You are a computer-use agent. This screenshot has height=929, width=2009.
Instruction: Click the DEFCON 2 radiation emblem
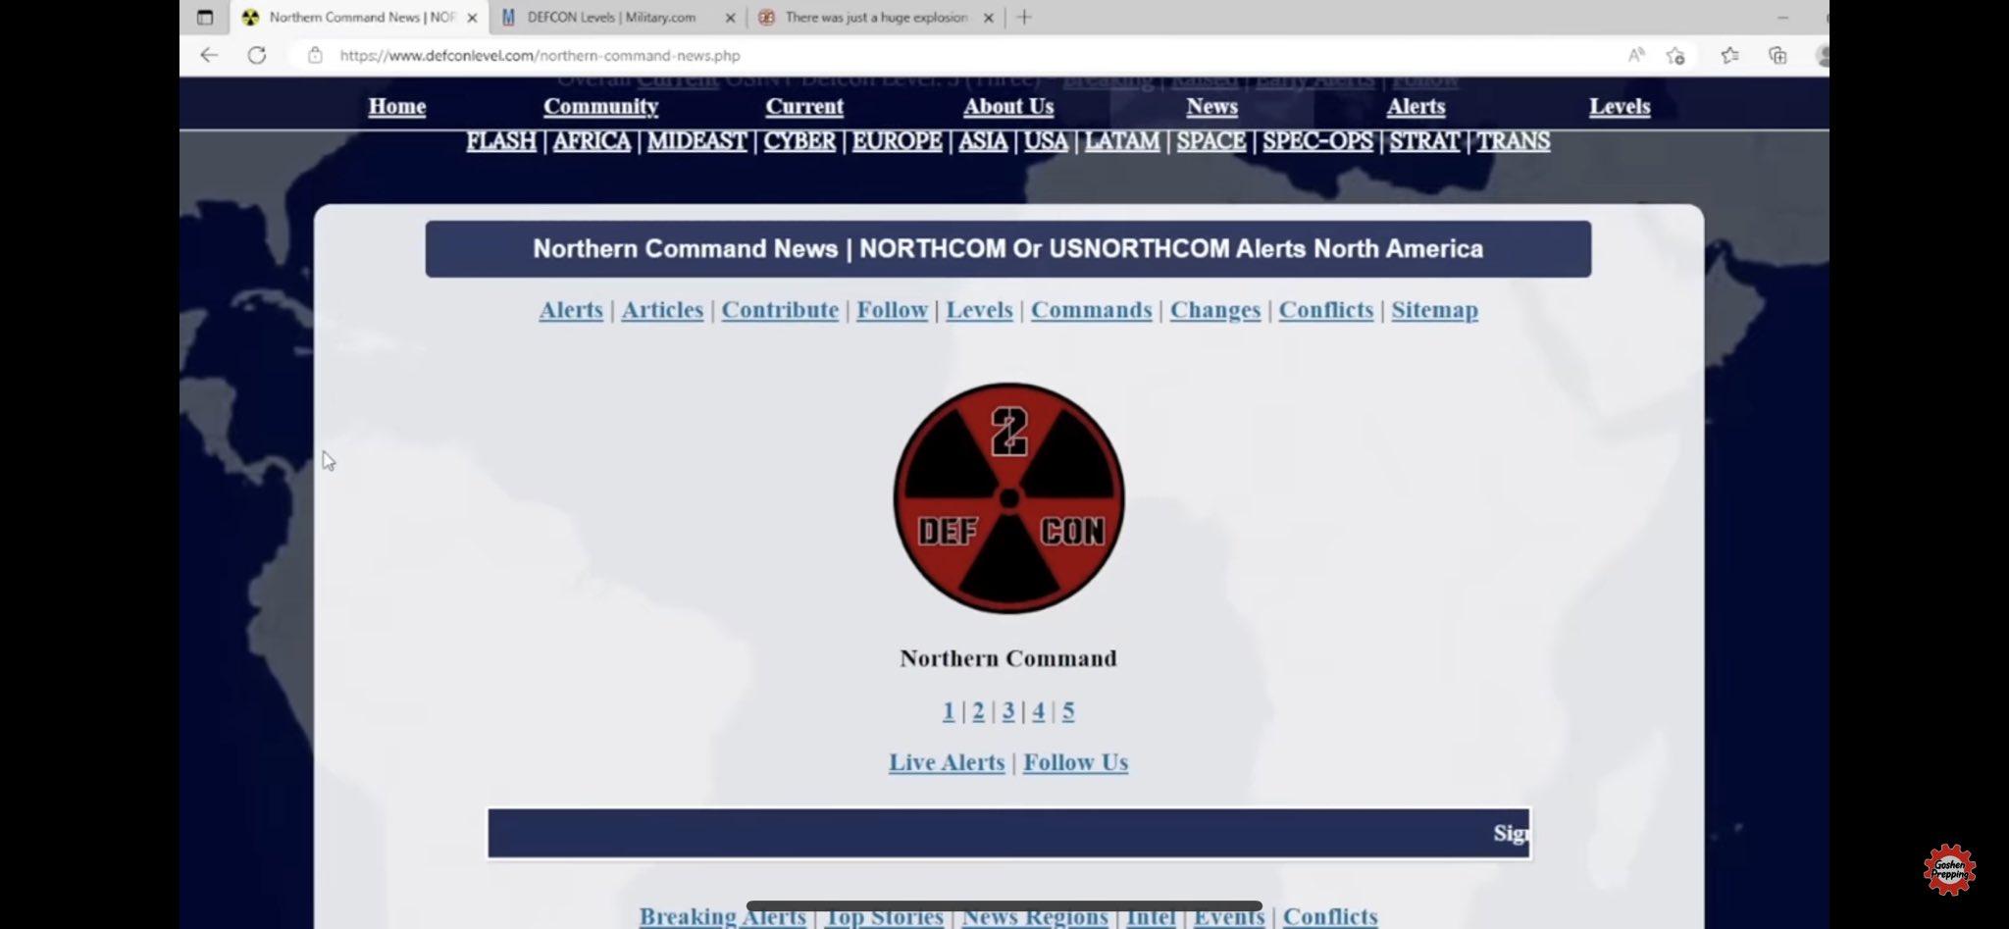click(1008, 498)
